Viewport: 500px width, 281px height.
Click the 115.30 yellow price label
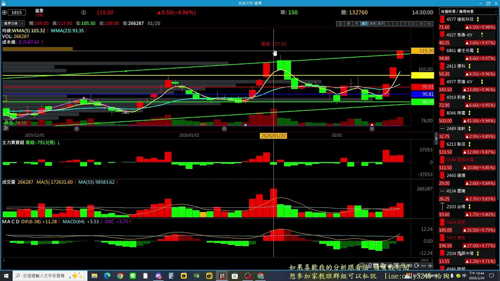[x=422, y=51]
